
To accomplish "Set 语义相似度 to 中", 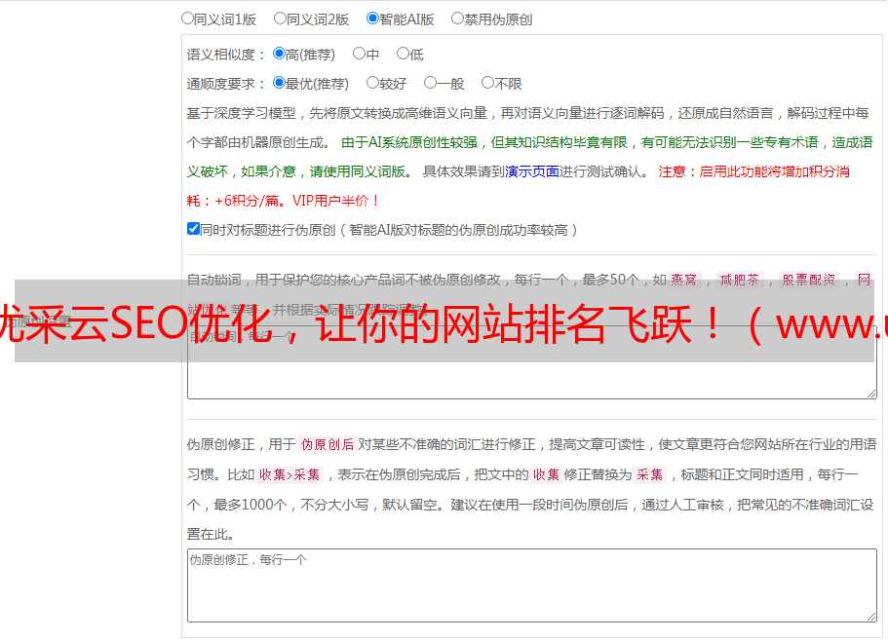I will (x=359, y=54).
